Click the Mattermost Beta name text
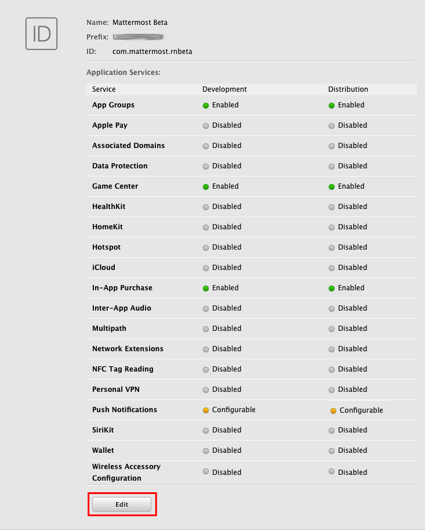The height and width of the screenshot is (530, 425). (140, 23)
